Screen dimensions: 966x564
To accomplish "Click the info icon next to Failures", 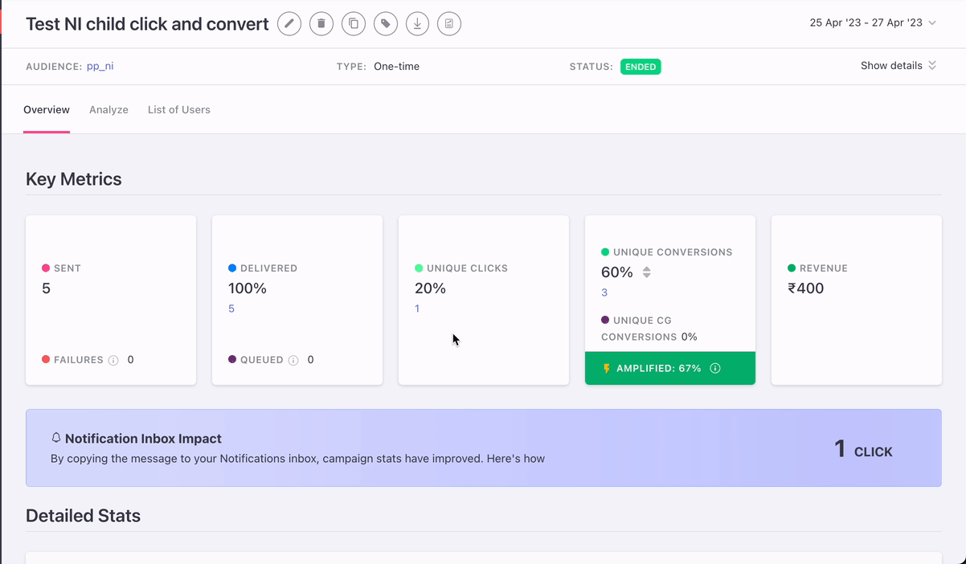I will point(113,361).
